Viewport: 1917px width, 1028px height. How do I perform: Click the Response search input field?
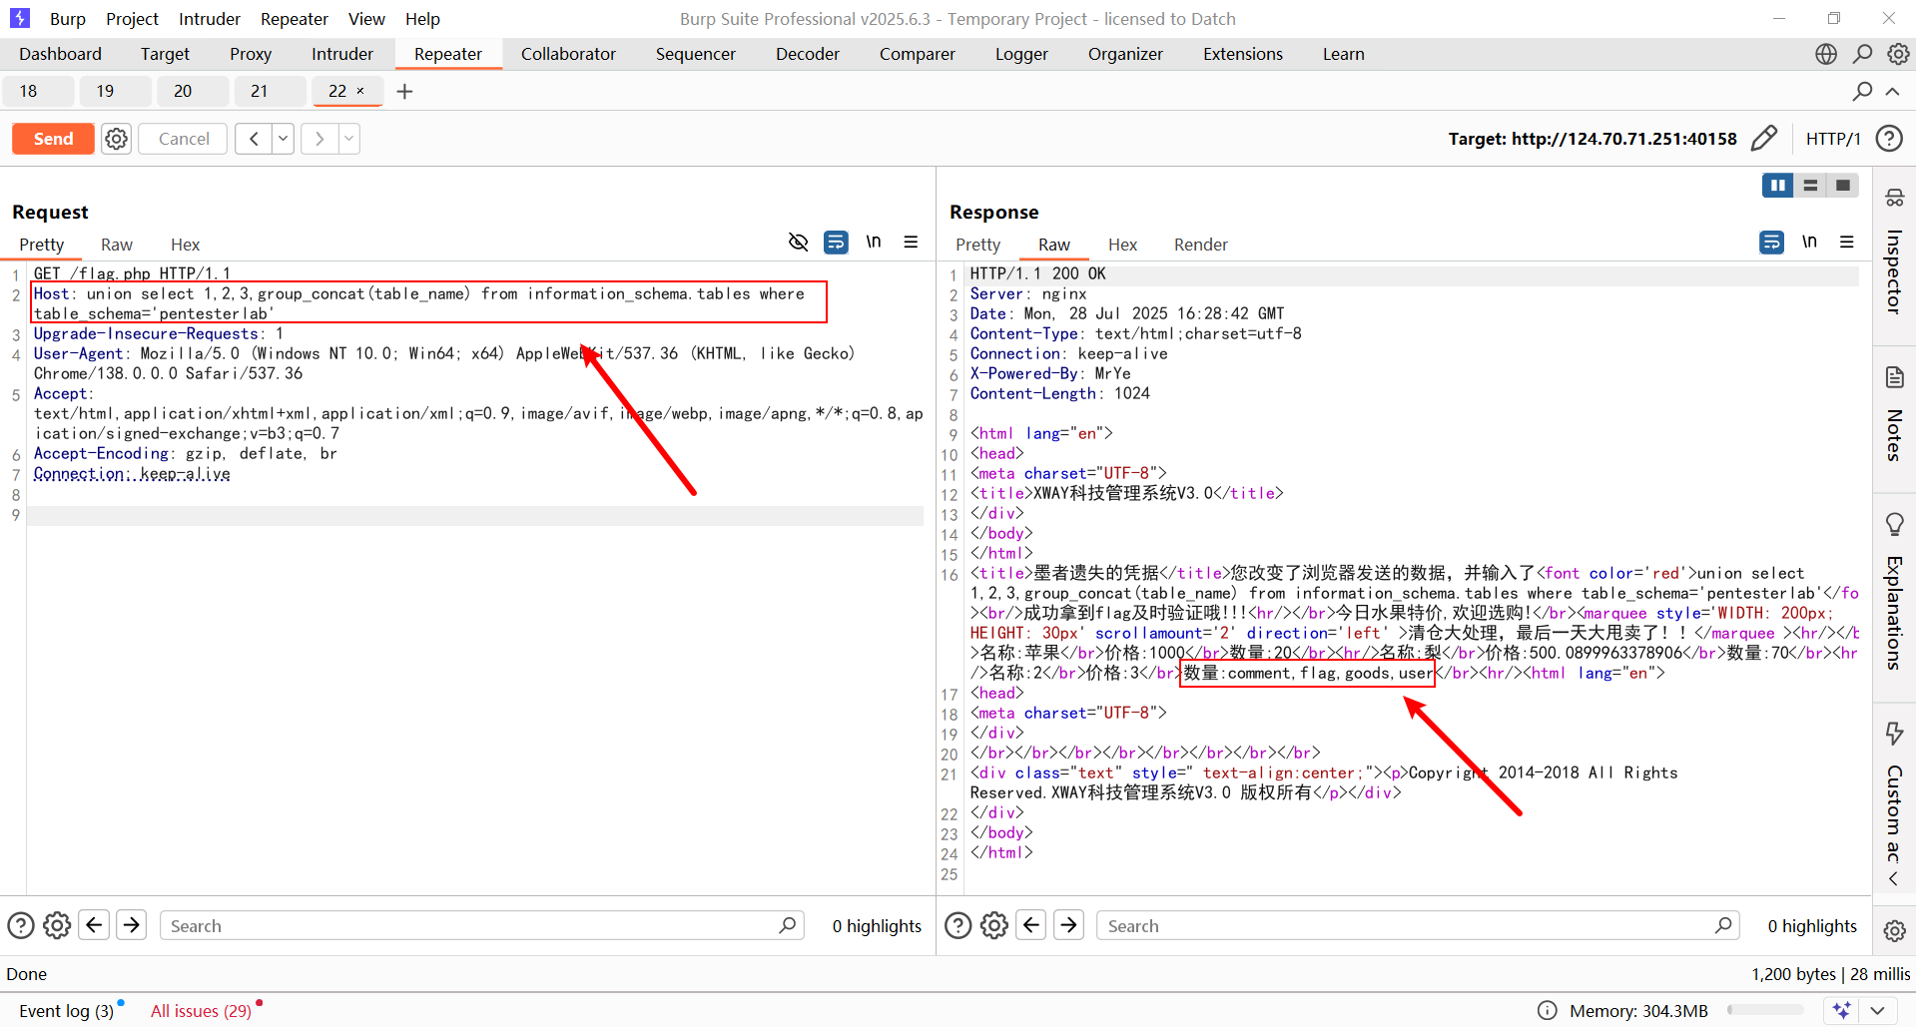point(1418,925)
